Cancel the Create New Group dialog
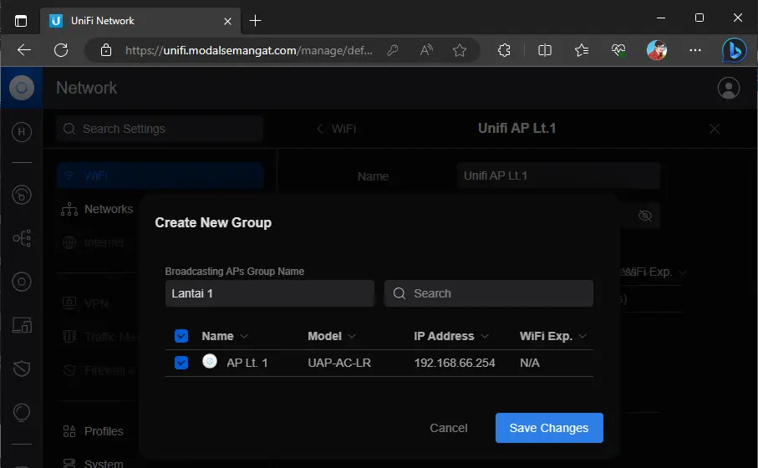Screen dimensions: 758x468 [449, 428]
